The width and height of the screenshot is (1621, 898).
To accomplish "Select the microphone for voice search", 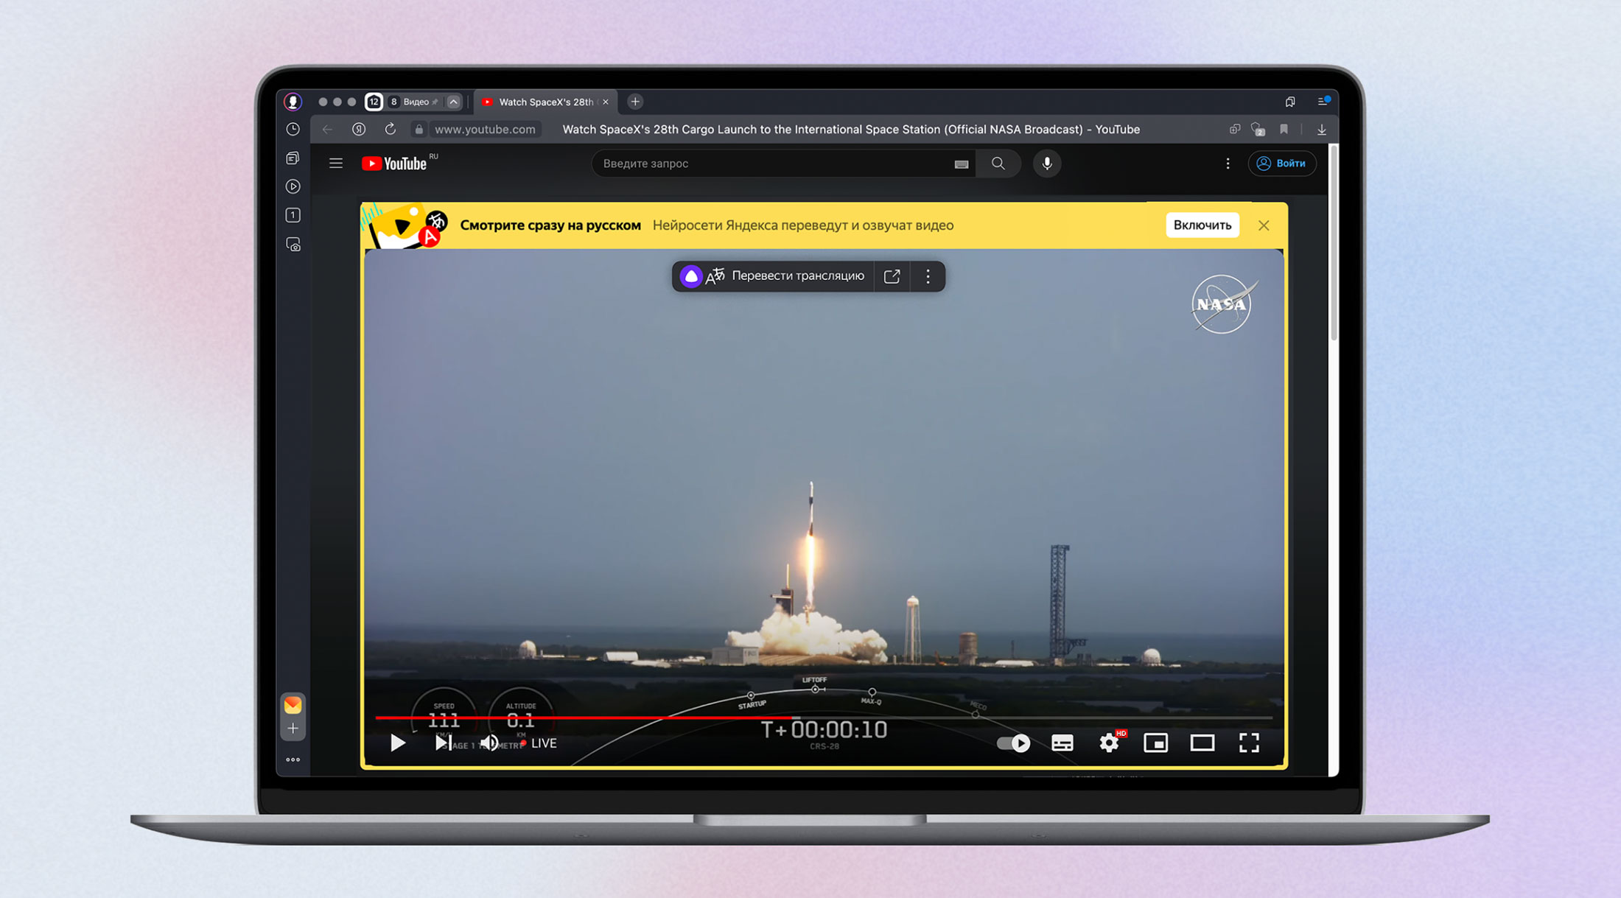I will (1047, 164).
